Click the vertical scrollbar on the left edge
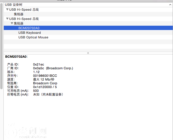 point(1,29)
